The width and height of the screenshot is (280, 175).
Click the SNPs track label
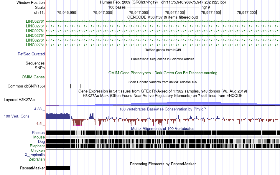(x=40, y=68)
